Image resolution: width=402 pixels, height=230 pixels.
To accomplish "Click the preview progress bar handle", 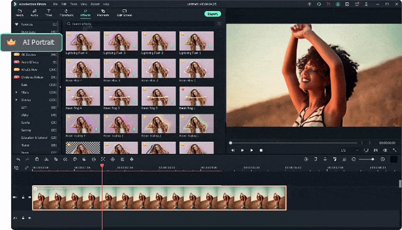I will tap(231, 143).
